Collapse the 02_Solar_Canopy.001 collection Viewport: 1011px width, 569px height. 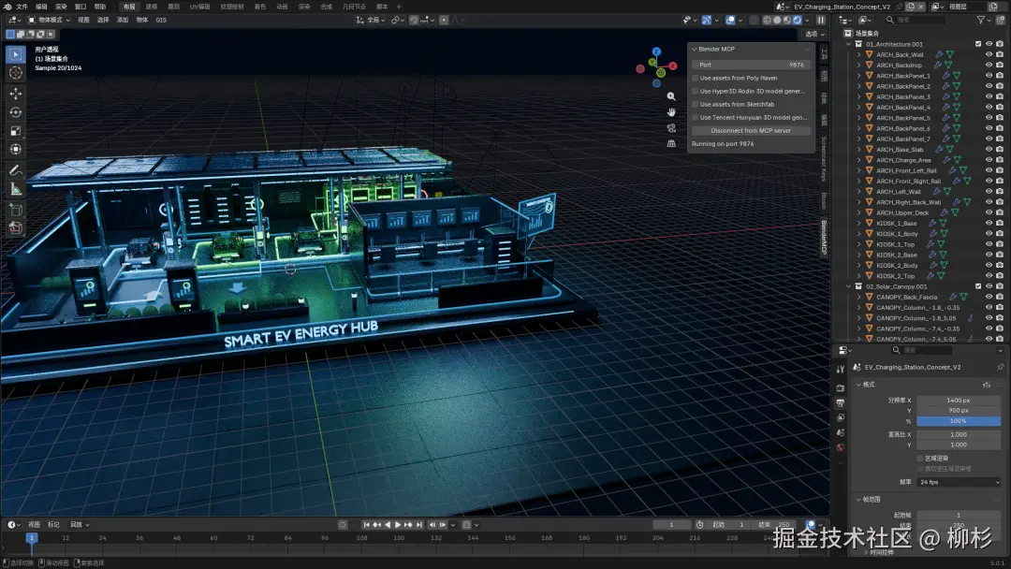(849, 286)
